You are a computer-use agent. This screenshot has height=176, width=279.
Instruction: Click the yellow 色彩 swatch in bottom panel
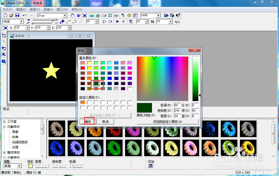coord(30,166)
